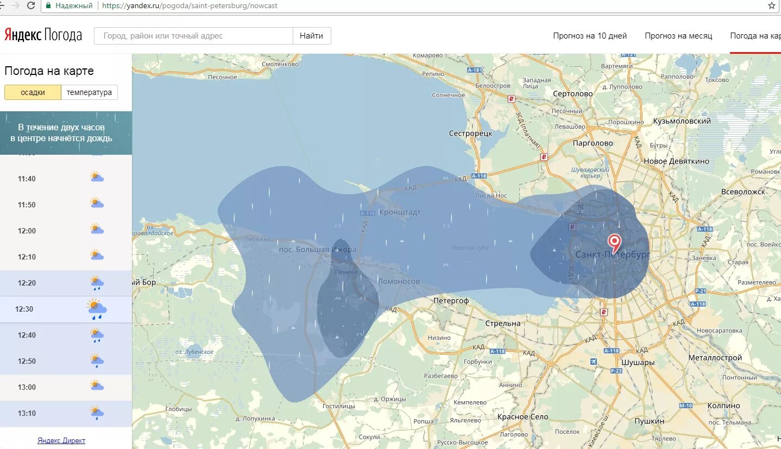Click rain icon at 12:50
Viewport: 781px width, 449px height.
click(x=97, y=361)
